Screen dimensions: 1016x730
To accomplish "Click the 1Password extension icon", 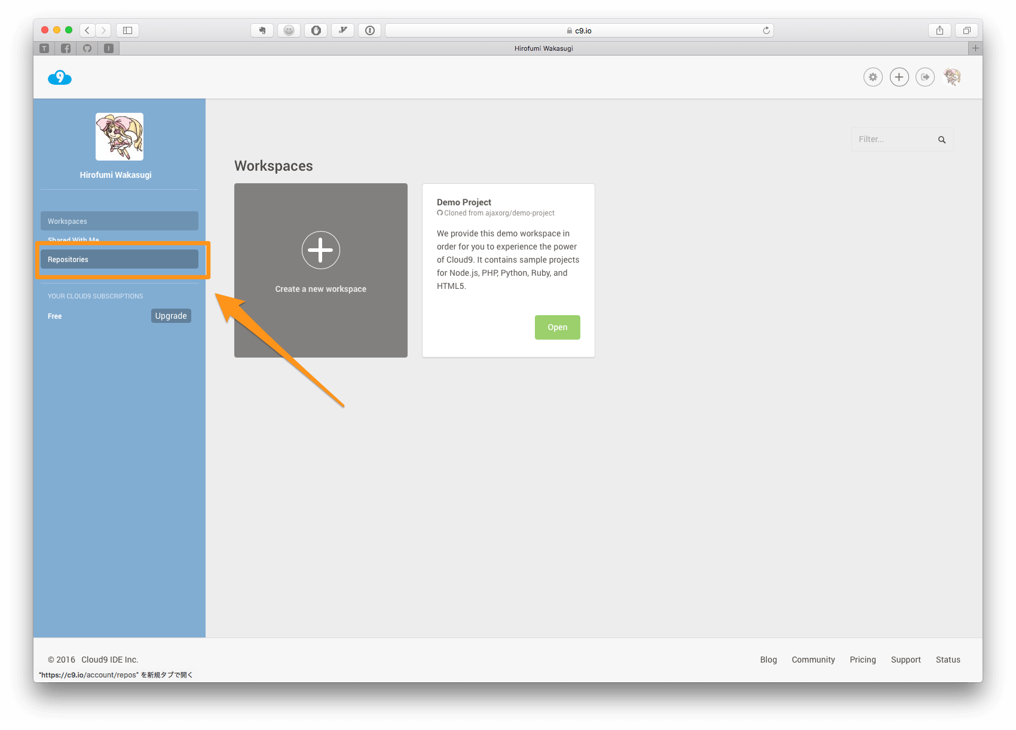I will [370, 30].
